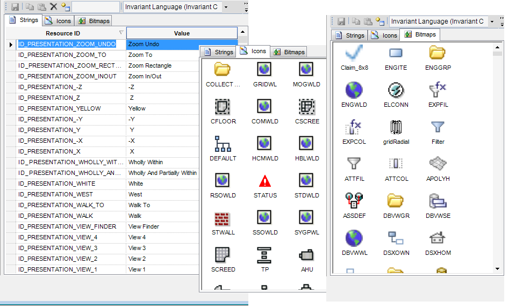Screen dimensions: 509x308
Task: Click scroll down arrow in Bitmaps panel
Action: (x=497, y=269)
